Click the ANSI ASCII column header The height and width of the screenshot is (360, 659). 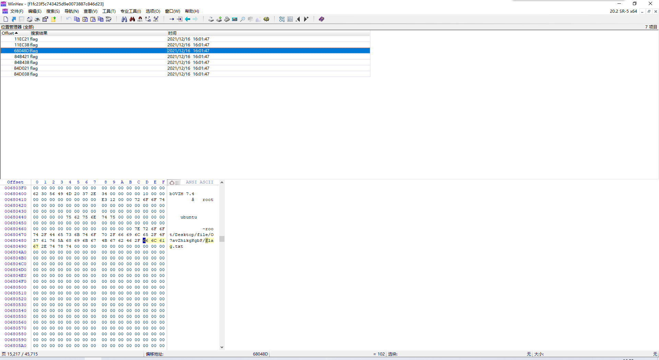click(x=199, y=182)
